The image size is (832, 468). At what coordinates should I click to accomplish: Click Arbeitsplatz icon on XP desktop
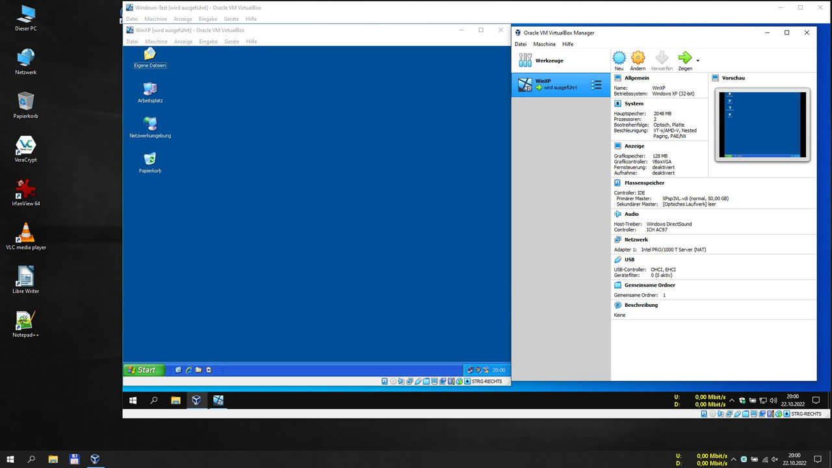click(150, 93)
